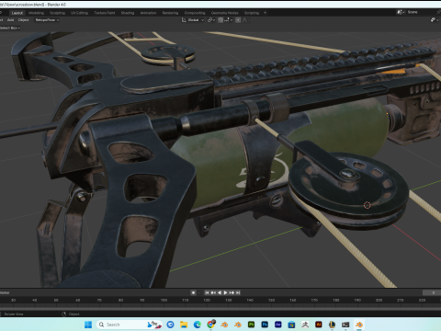Image resolution: width=441 pixels, height=331 pixels.
Task: Open the Add menu in viewport header
Action: click(11, 20)
